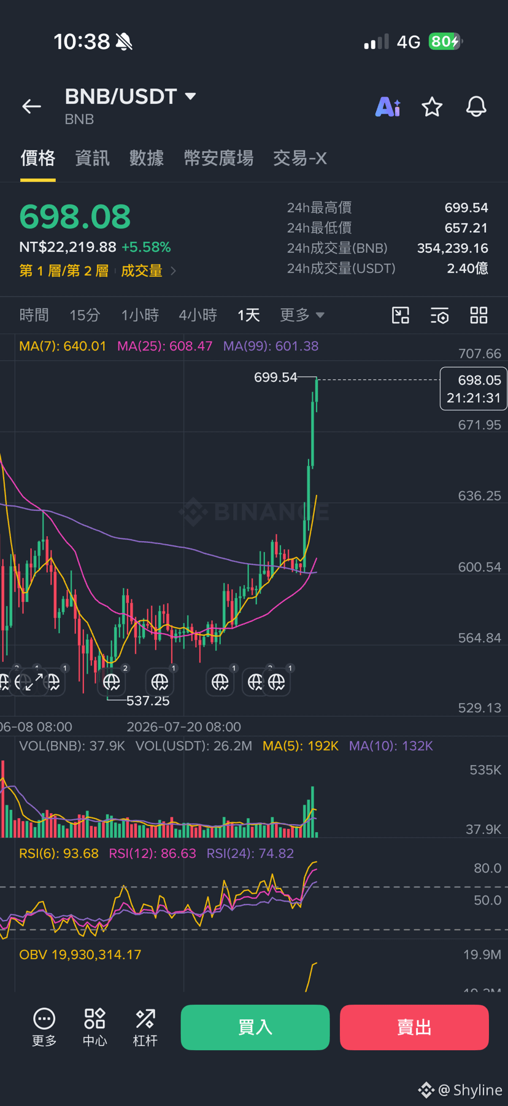Image resolution: width=508 pixels, height=1106 pixels.
Task: Open the Binance AI assistant icon
Action: [x=388, y=107]
